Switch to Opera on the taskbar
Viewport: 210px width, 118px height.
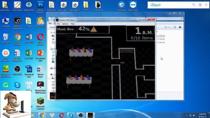click(x=61, y=115)
